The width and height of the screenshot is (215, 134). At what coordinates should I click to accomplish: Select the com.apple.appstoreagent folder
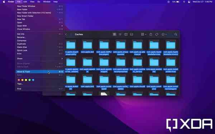pos(104,65)
